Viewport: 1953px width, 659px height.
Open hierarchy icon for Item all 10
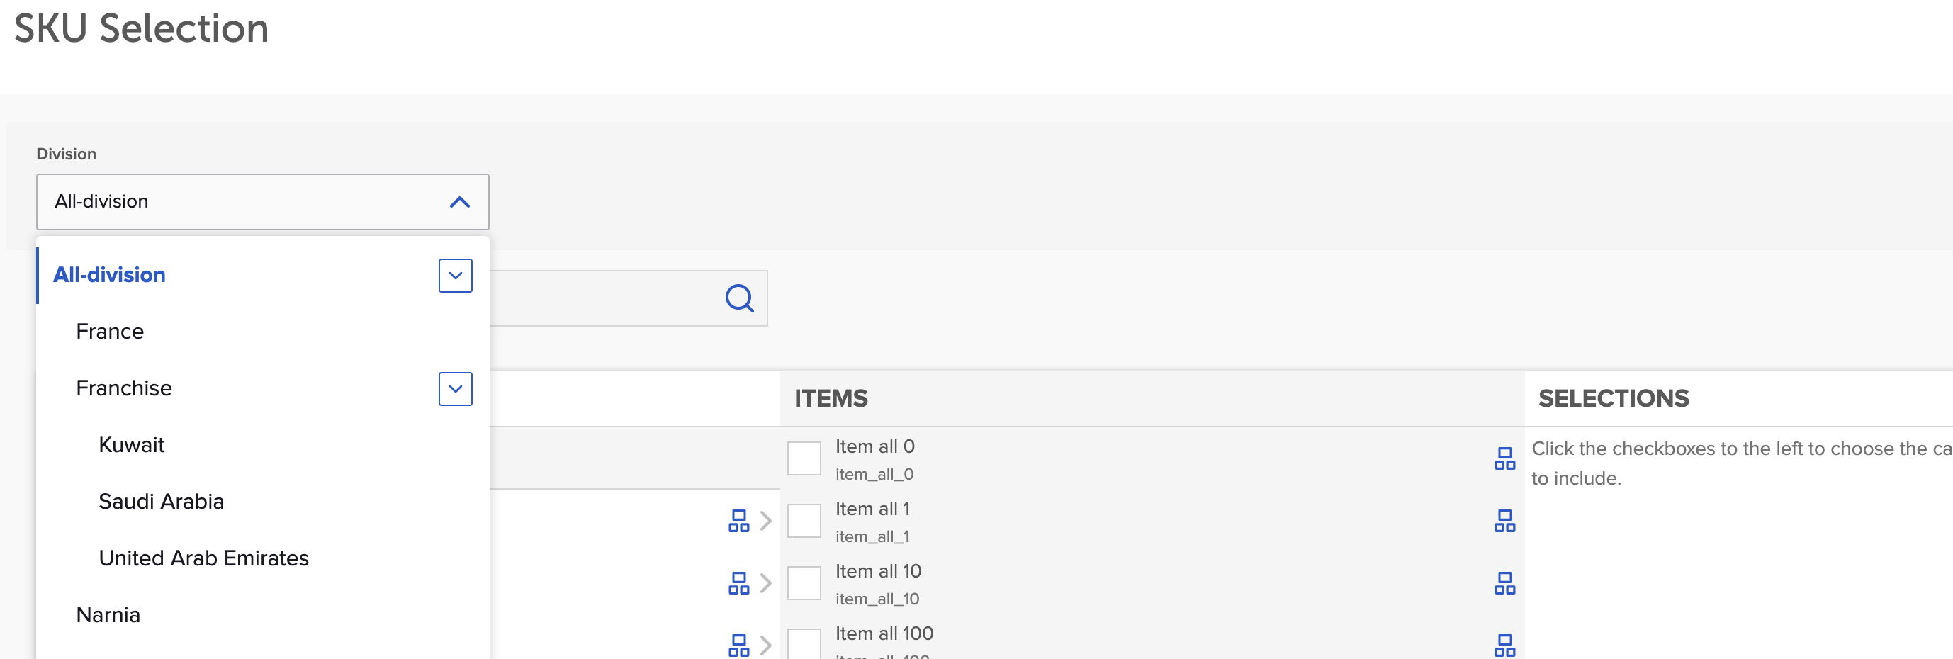point(1504,583)
